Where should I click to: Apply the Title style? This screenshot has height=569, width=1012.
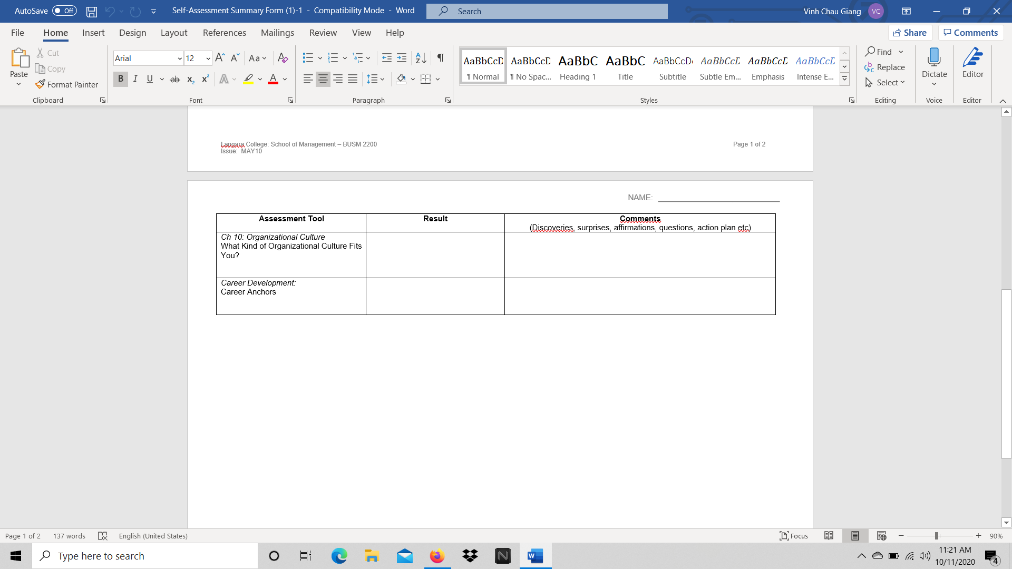[625, 66]
